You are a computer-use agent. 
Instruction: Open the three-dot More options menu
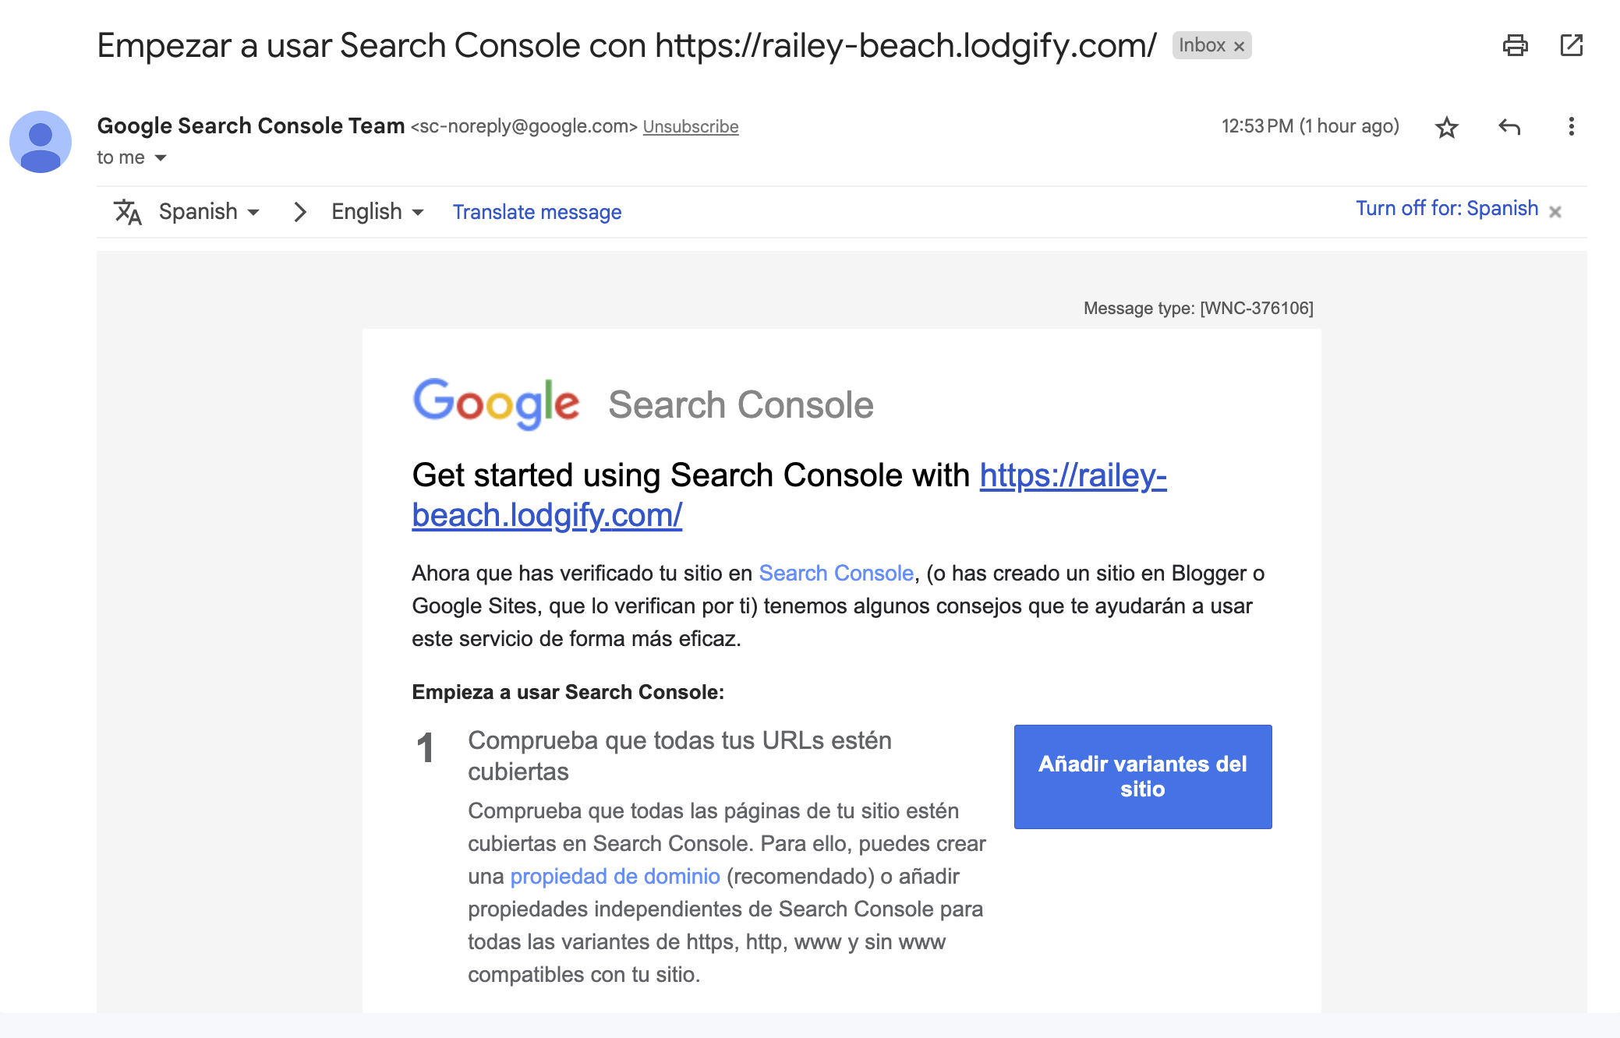point(1571,127)
